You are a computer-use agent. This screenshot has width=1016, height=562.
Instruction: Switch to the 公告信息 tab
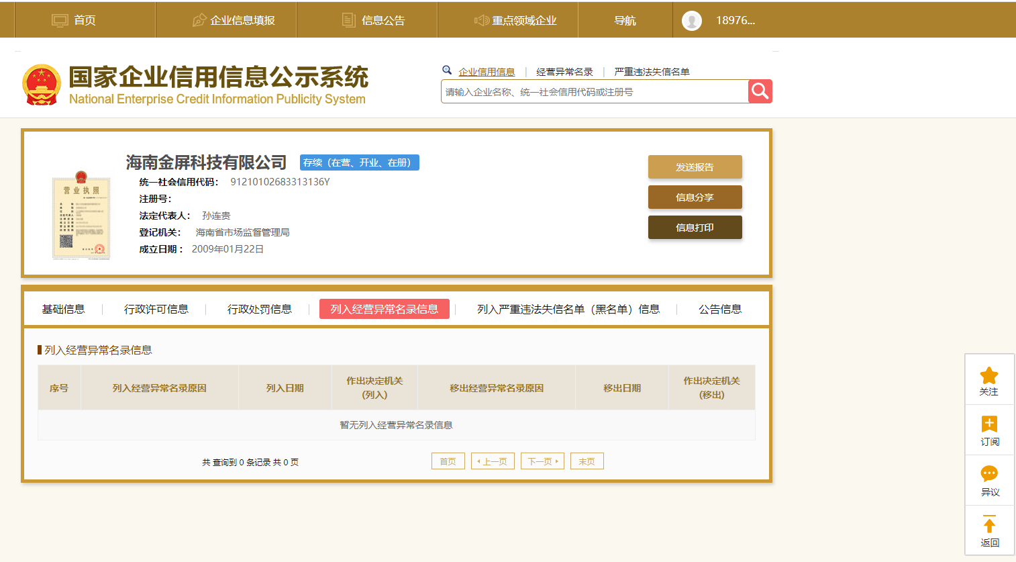tap(720, 309)
